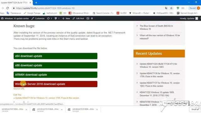The width and height of the screenshot is (201, 113).
Task: Open When will new Windows 10 version article
Action: tap(160, 37)
